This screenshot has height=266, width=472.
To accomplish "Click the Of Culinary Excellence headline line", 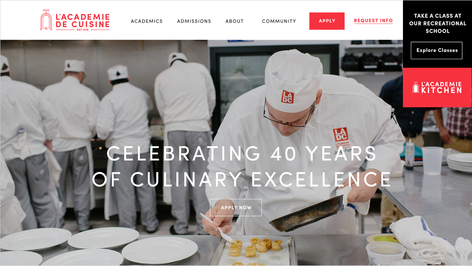I will click(x=241, y=179).
